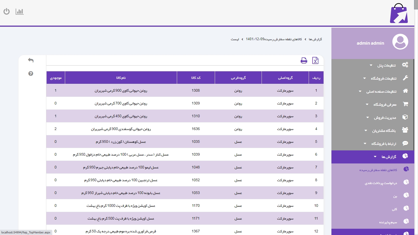
Task: Expand the مدیریت فروش menu arrow
Action: pos(368,118)
